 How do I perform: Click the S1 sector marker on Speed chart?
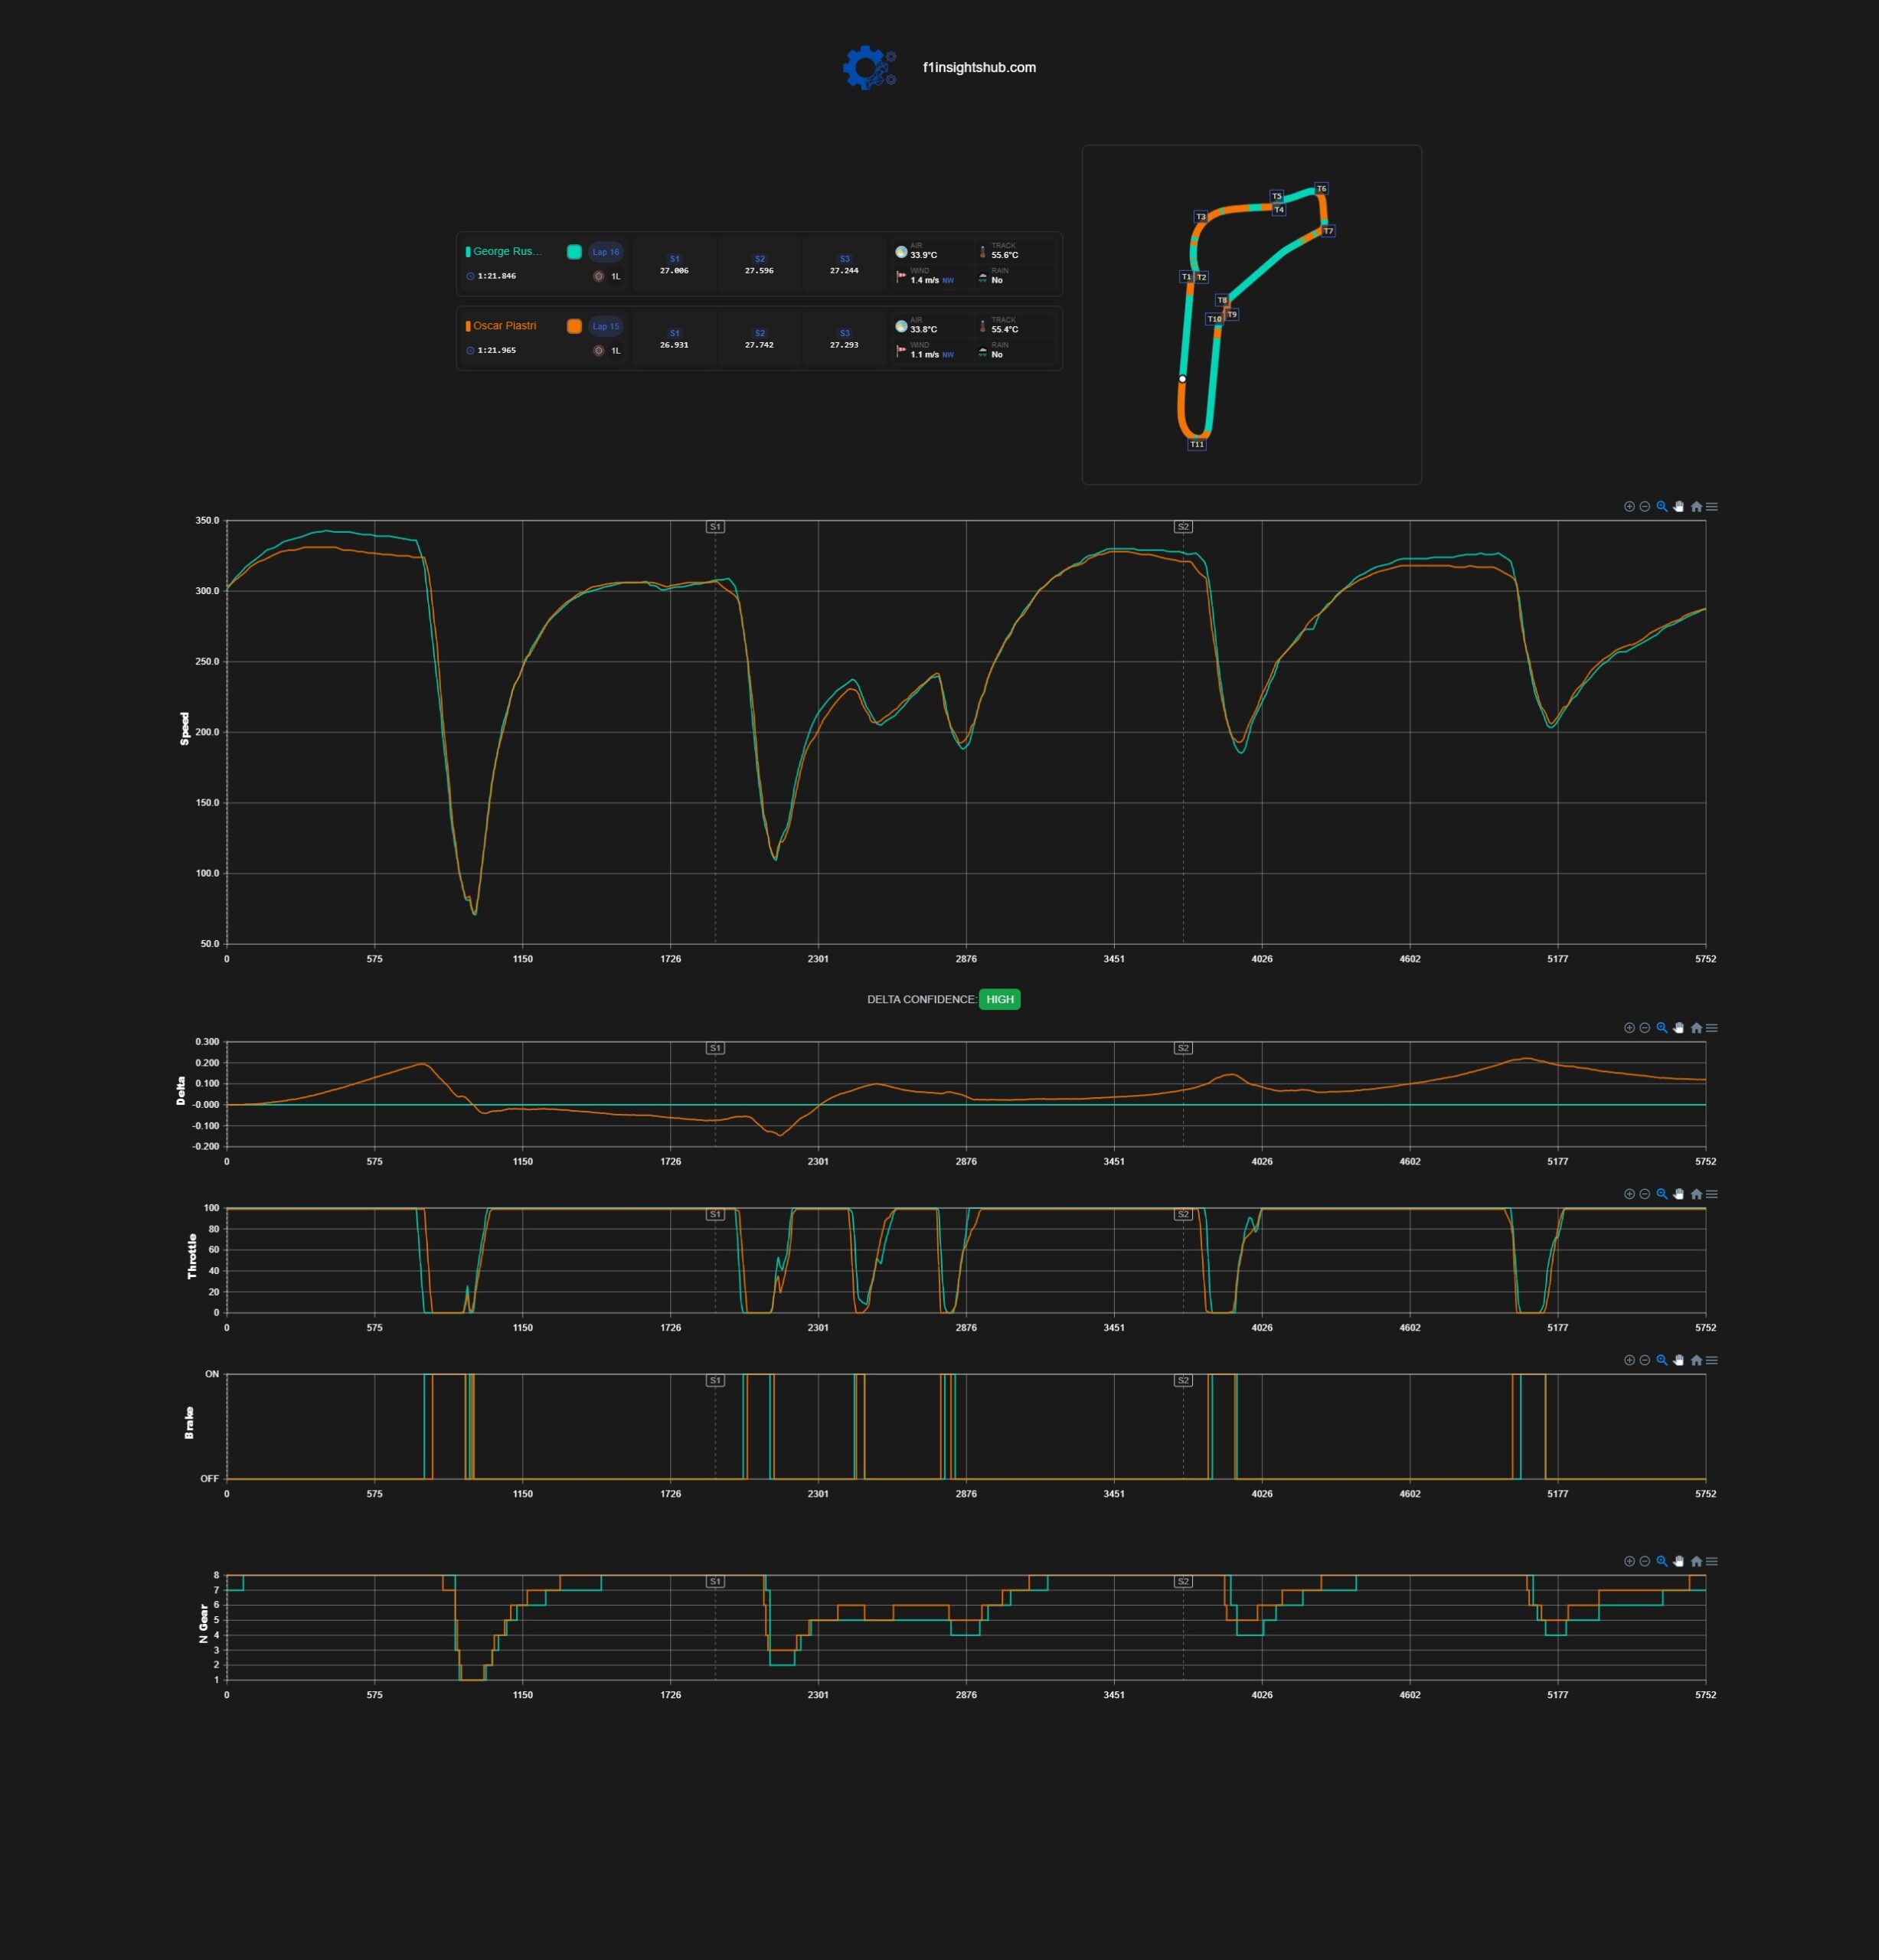click(715, 527)
